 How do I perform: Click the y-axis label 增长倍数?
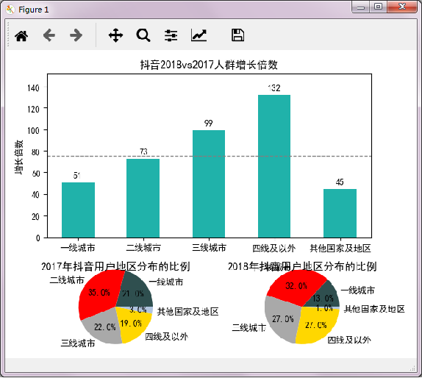click(x=19, y=157)
